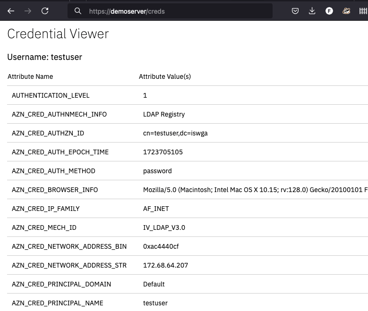Click the browser forward arrow
The width and height of the screenshot is (368, 311).
coord(28,11)
